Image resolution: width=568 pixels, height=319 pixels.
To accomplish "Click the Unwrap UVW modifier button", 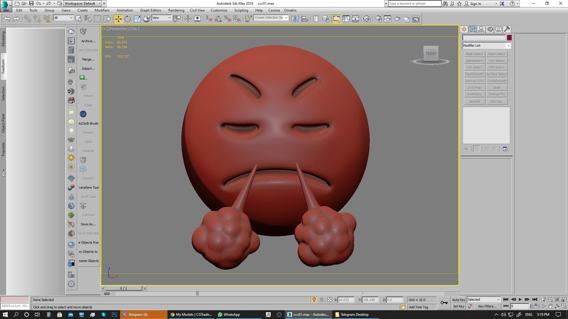I will 474,81.
